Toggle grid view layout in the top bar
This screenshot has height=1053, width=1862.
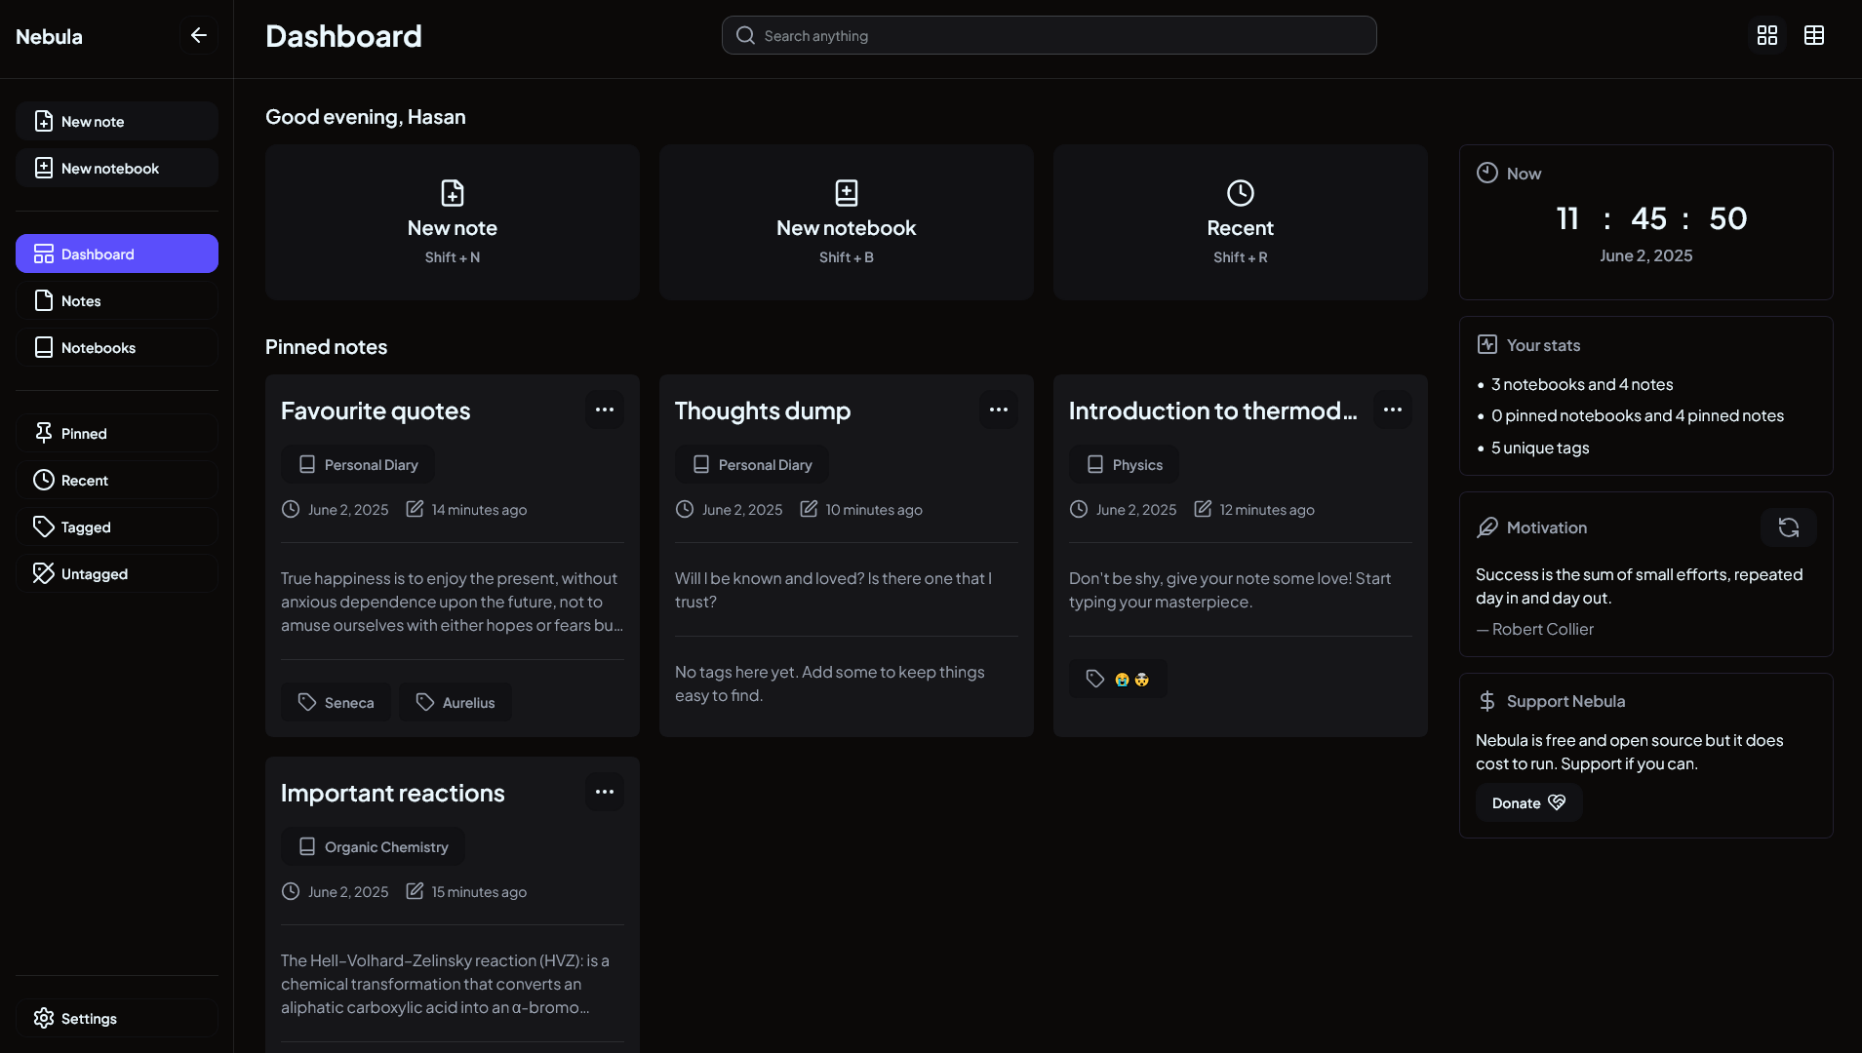pos(1765,35)
